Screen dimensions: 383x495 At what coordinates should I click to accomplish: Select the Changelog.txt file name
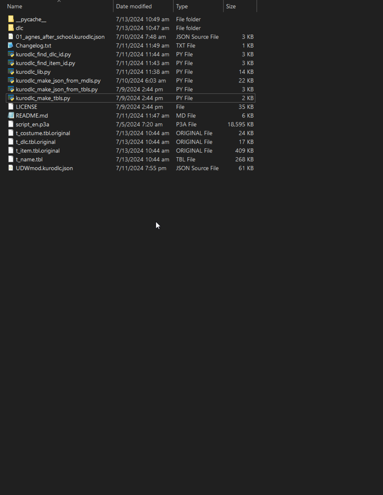pyautogui.click(x=33, y=45)
